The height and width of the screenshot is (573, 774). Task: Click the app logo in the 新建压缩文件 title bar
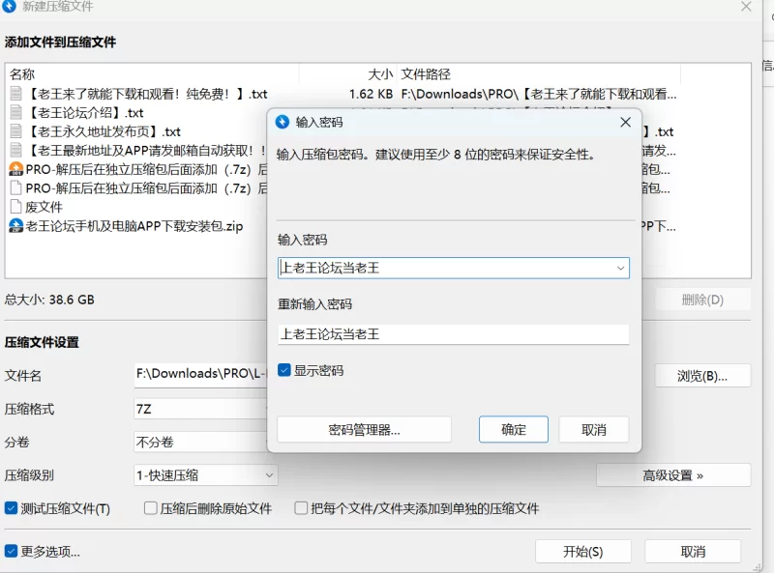tap(9, 6)
